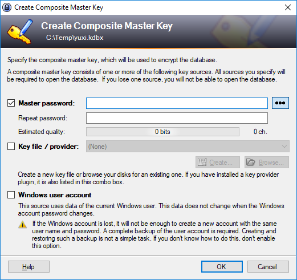
Task: Enable the Windows user account checkbox
Action: point(11,195)
